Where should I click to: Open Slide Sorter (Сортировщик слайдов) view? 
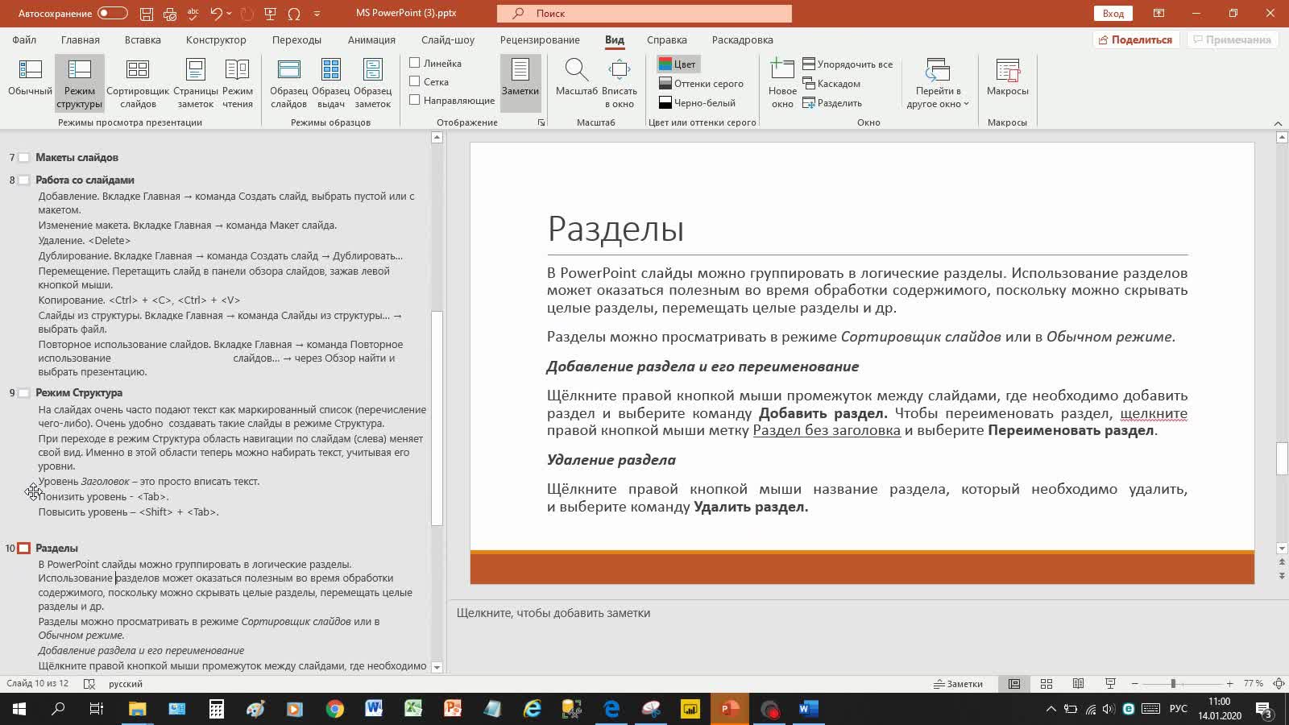pyautogui.click(x=138, y=82)
